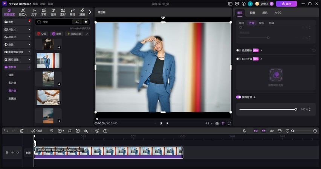
Task: Disable the 模糊背景 toggle
Action: (x=238, y=97)
